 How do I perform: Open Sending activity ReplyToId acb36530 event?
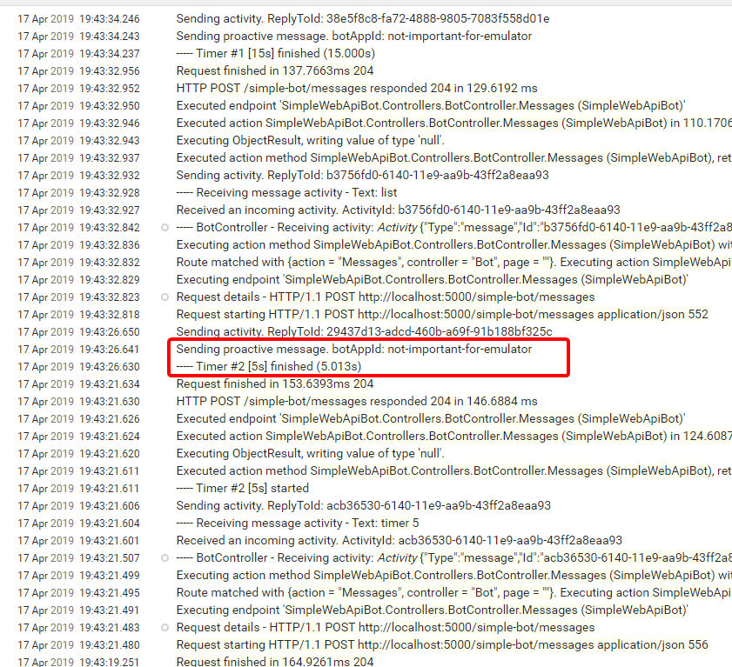pos(363,505)
